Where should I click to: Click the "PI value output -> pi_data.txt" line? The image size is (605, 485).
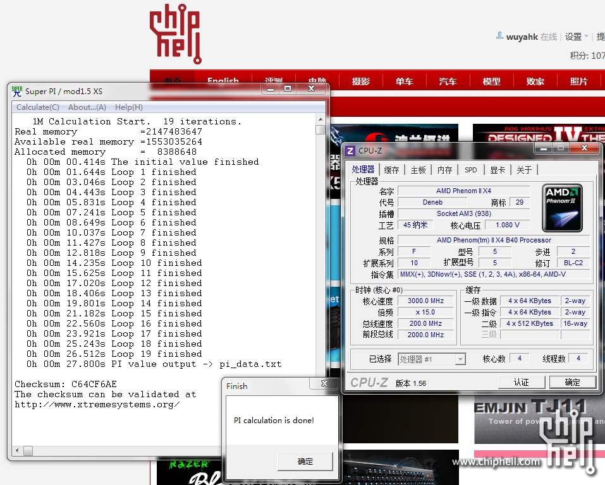pos(154,364)
